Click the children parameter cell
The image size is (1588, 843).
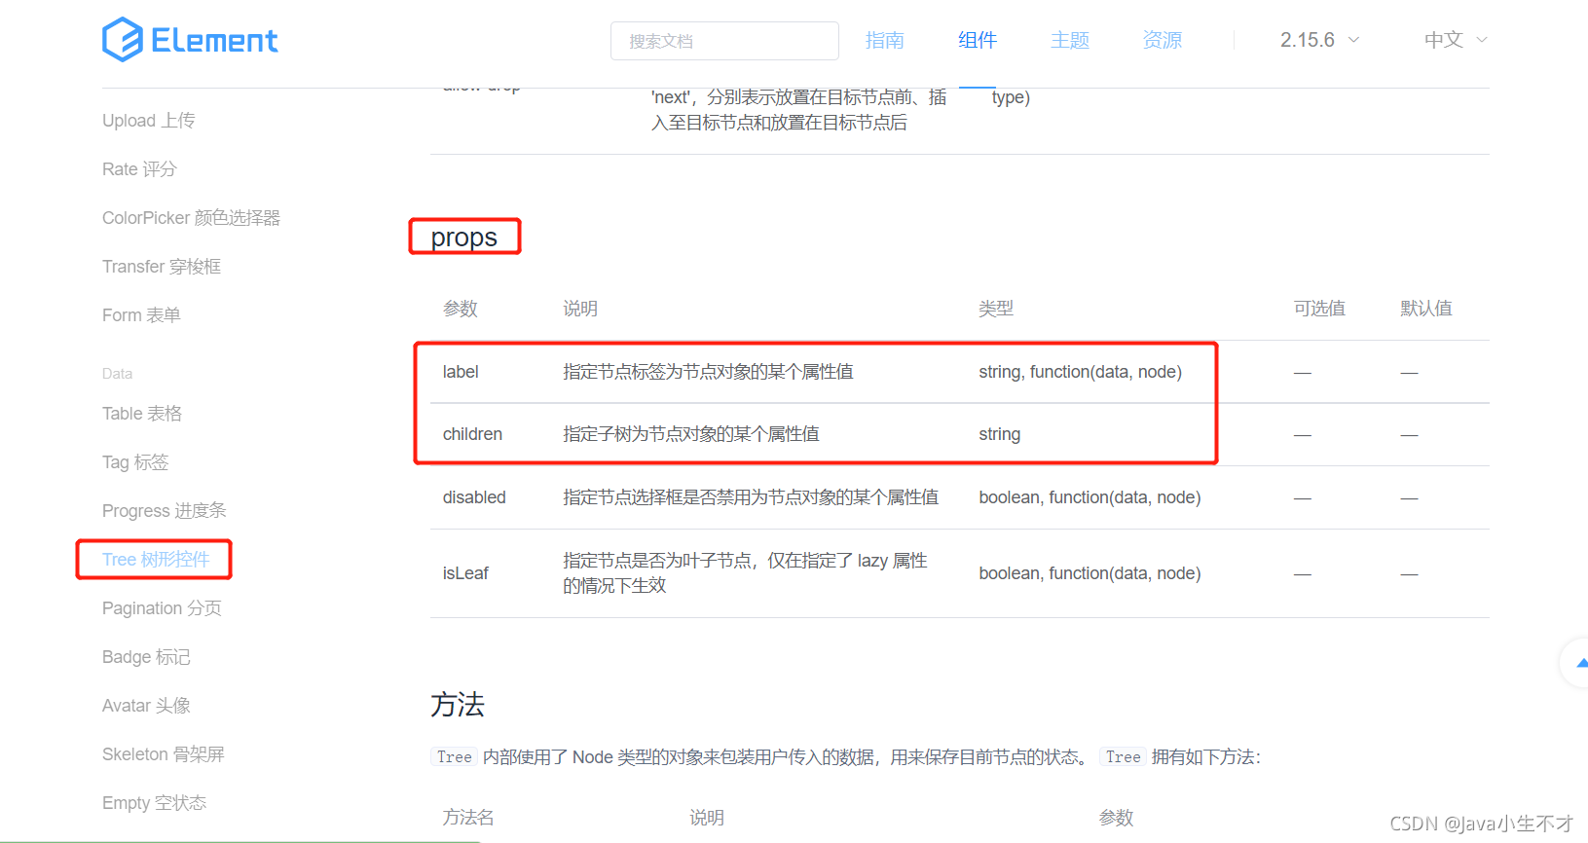[472, 434]
